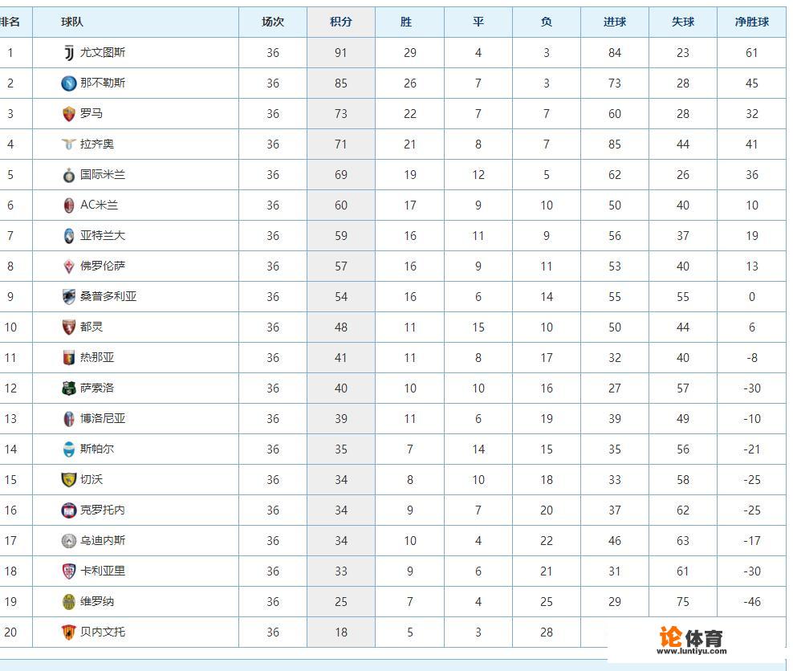
Task: Click the Napoli (那不勒斯) club crest icon
Action: coord(69,83)
